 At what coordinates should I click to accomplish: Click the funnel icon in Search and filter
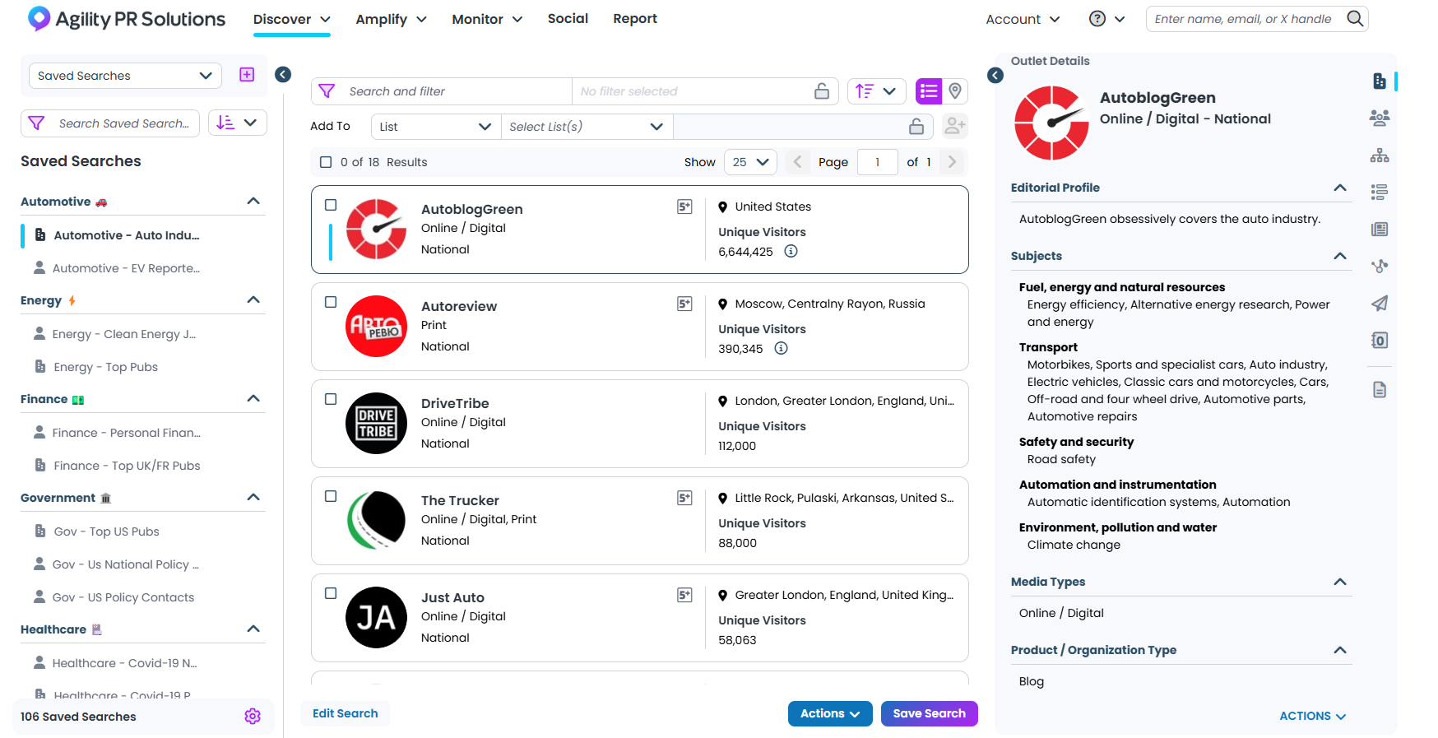(327, 91)
